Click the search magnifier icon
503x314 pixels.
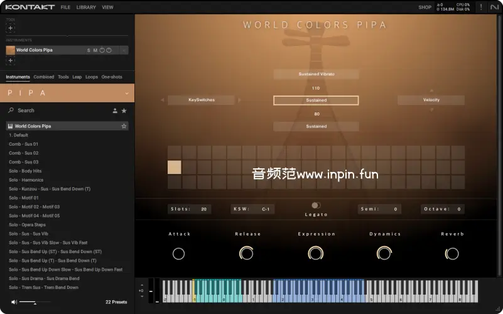pyautogui.click(x=11, y=110)
